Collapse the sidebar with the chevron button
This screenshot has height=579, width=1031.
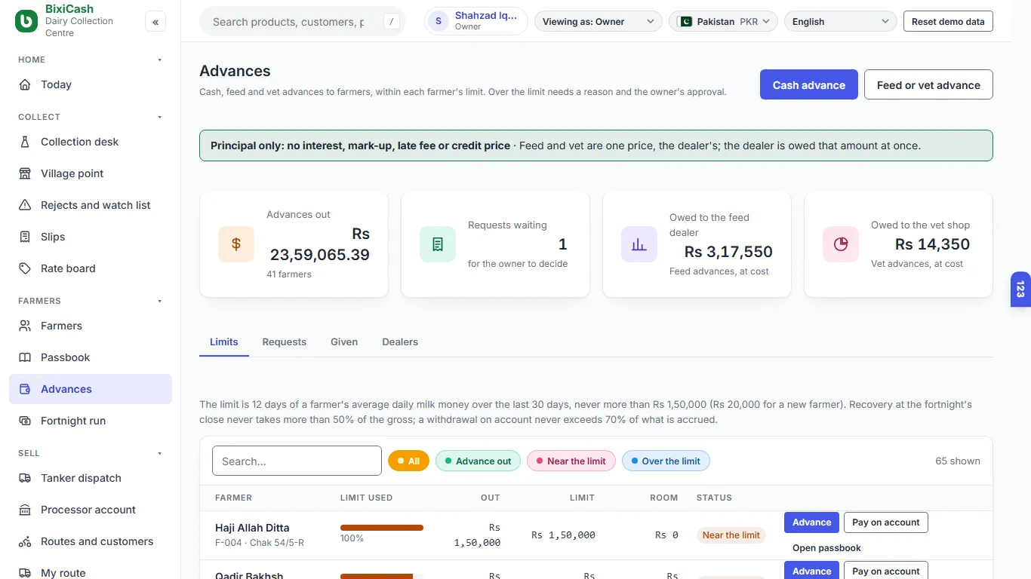click(155, 22)
